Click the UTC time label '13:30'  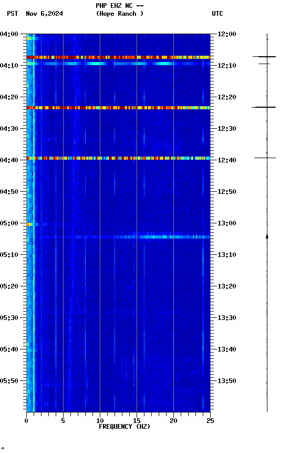(x=227, y=318)
